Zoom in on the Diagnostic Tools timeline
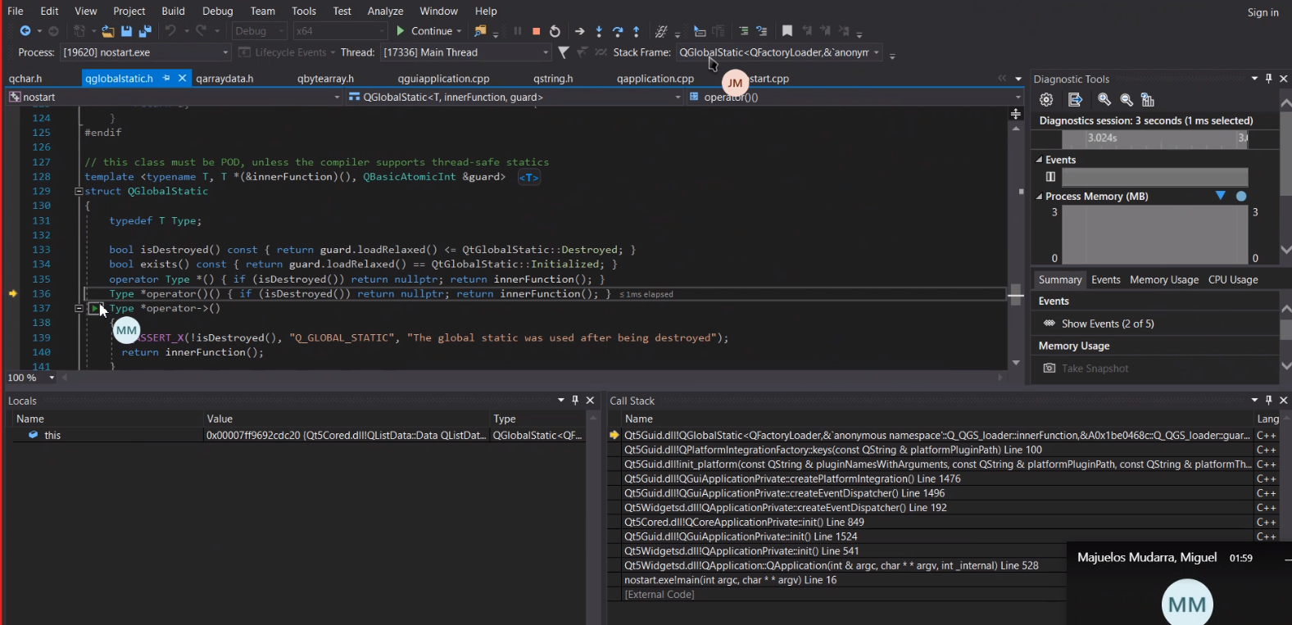The width and height of the screenshot is (1292, 625). (1104, 99)
